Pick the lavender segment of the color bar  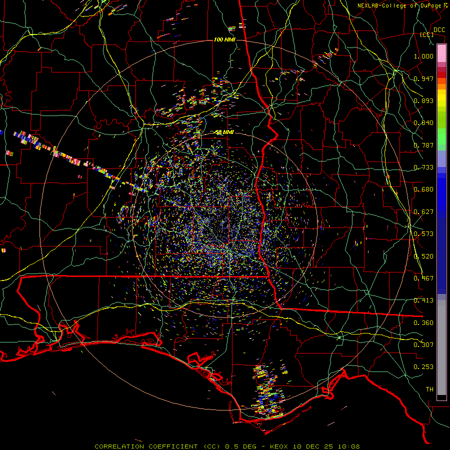pos(441,158)
